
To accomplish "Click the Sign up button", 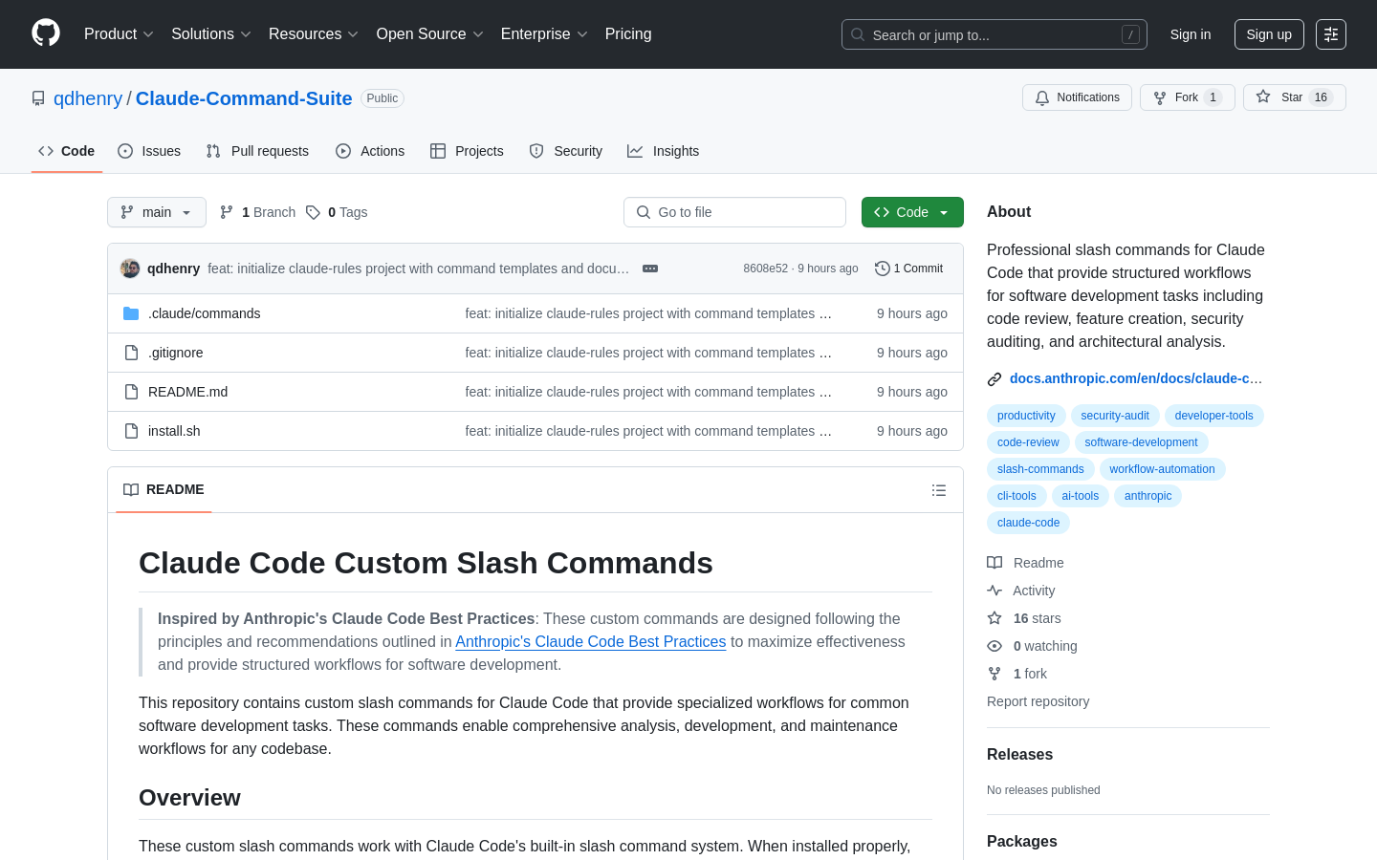I will [x=1269, y=34].
